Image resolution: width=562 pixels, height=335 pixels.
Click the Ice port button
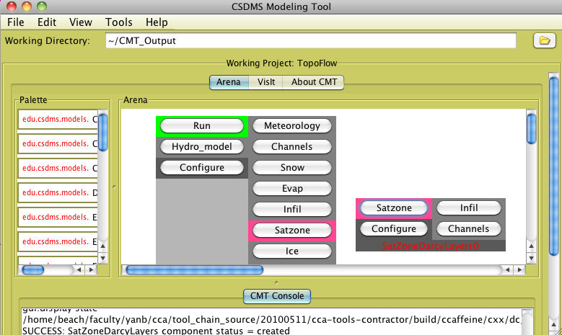click(x=292, y=251)
